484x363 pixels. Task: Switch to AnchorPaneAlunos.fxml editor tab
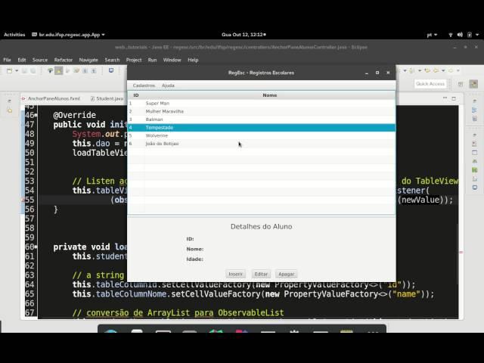(x=53, y=98)
